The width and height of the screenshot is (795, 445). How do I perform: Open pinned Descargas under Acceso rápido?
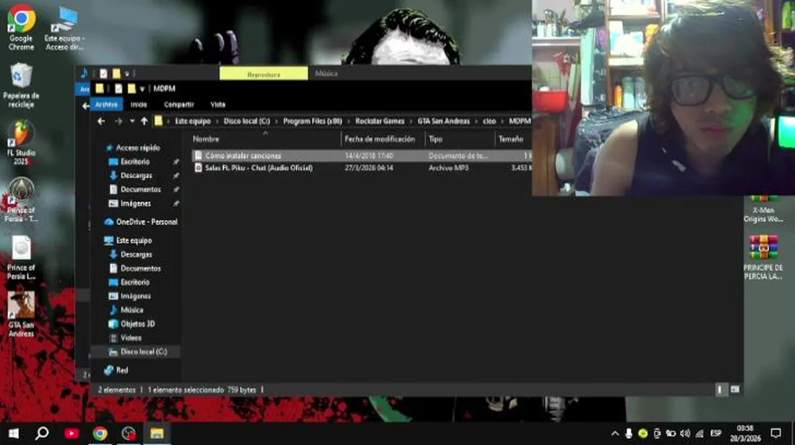(x=136, y=176)
